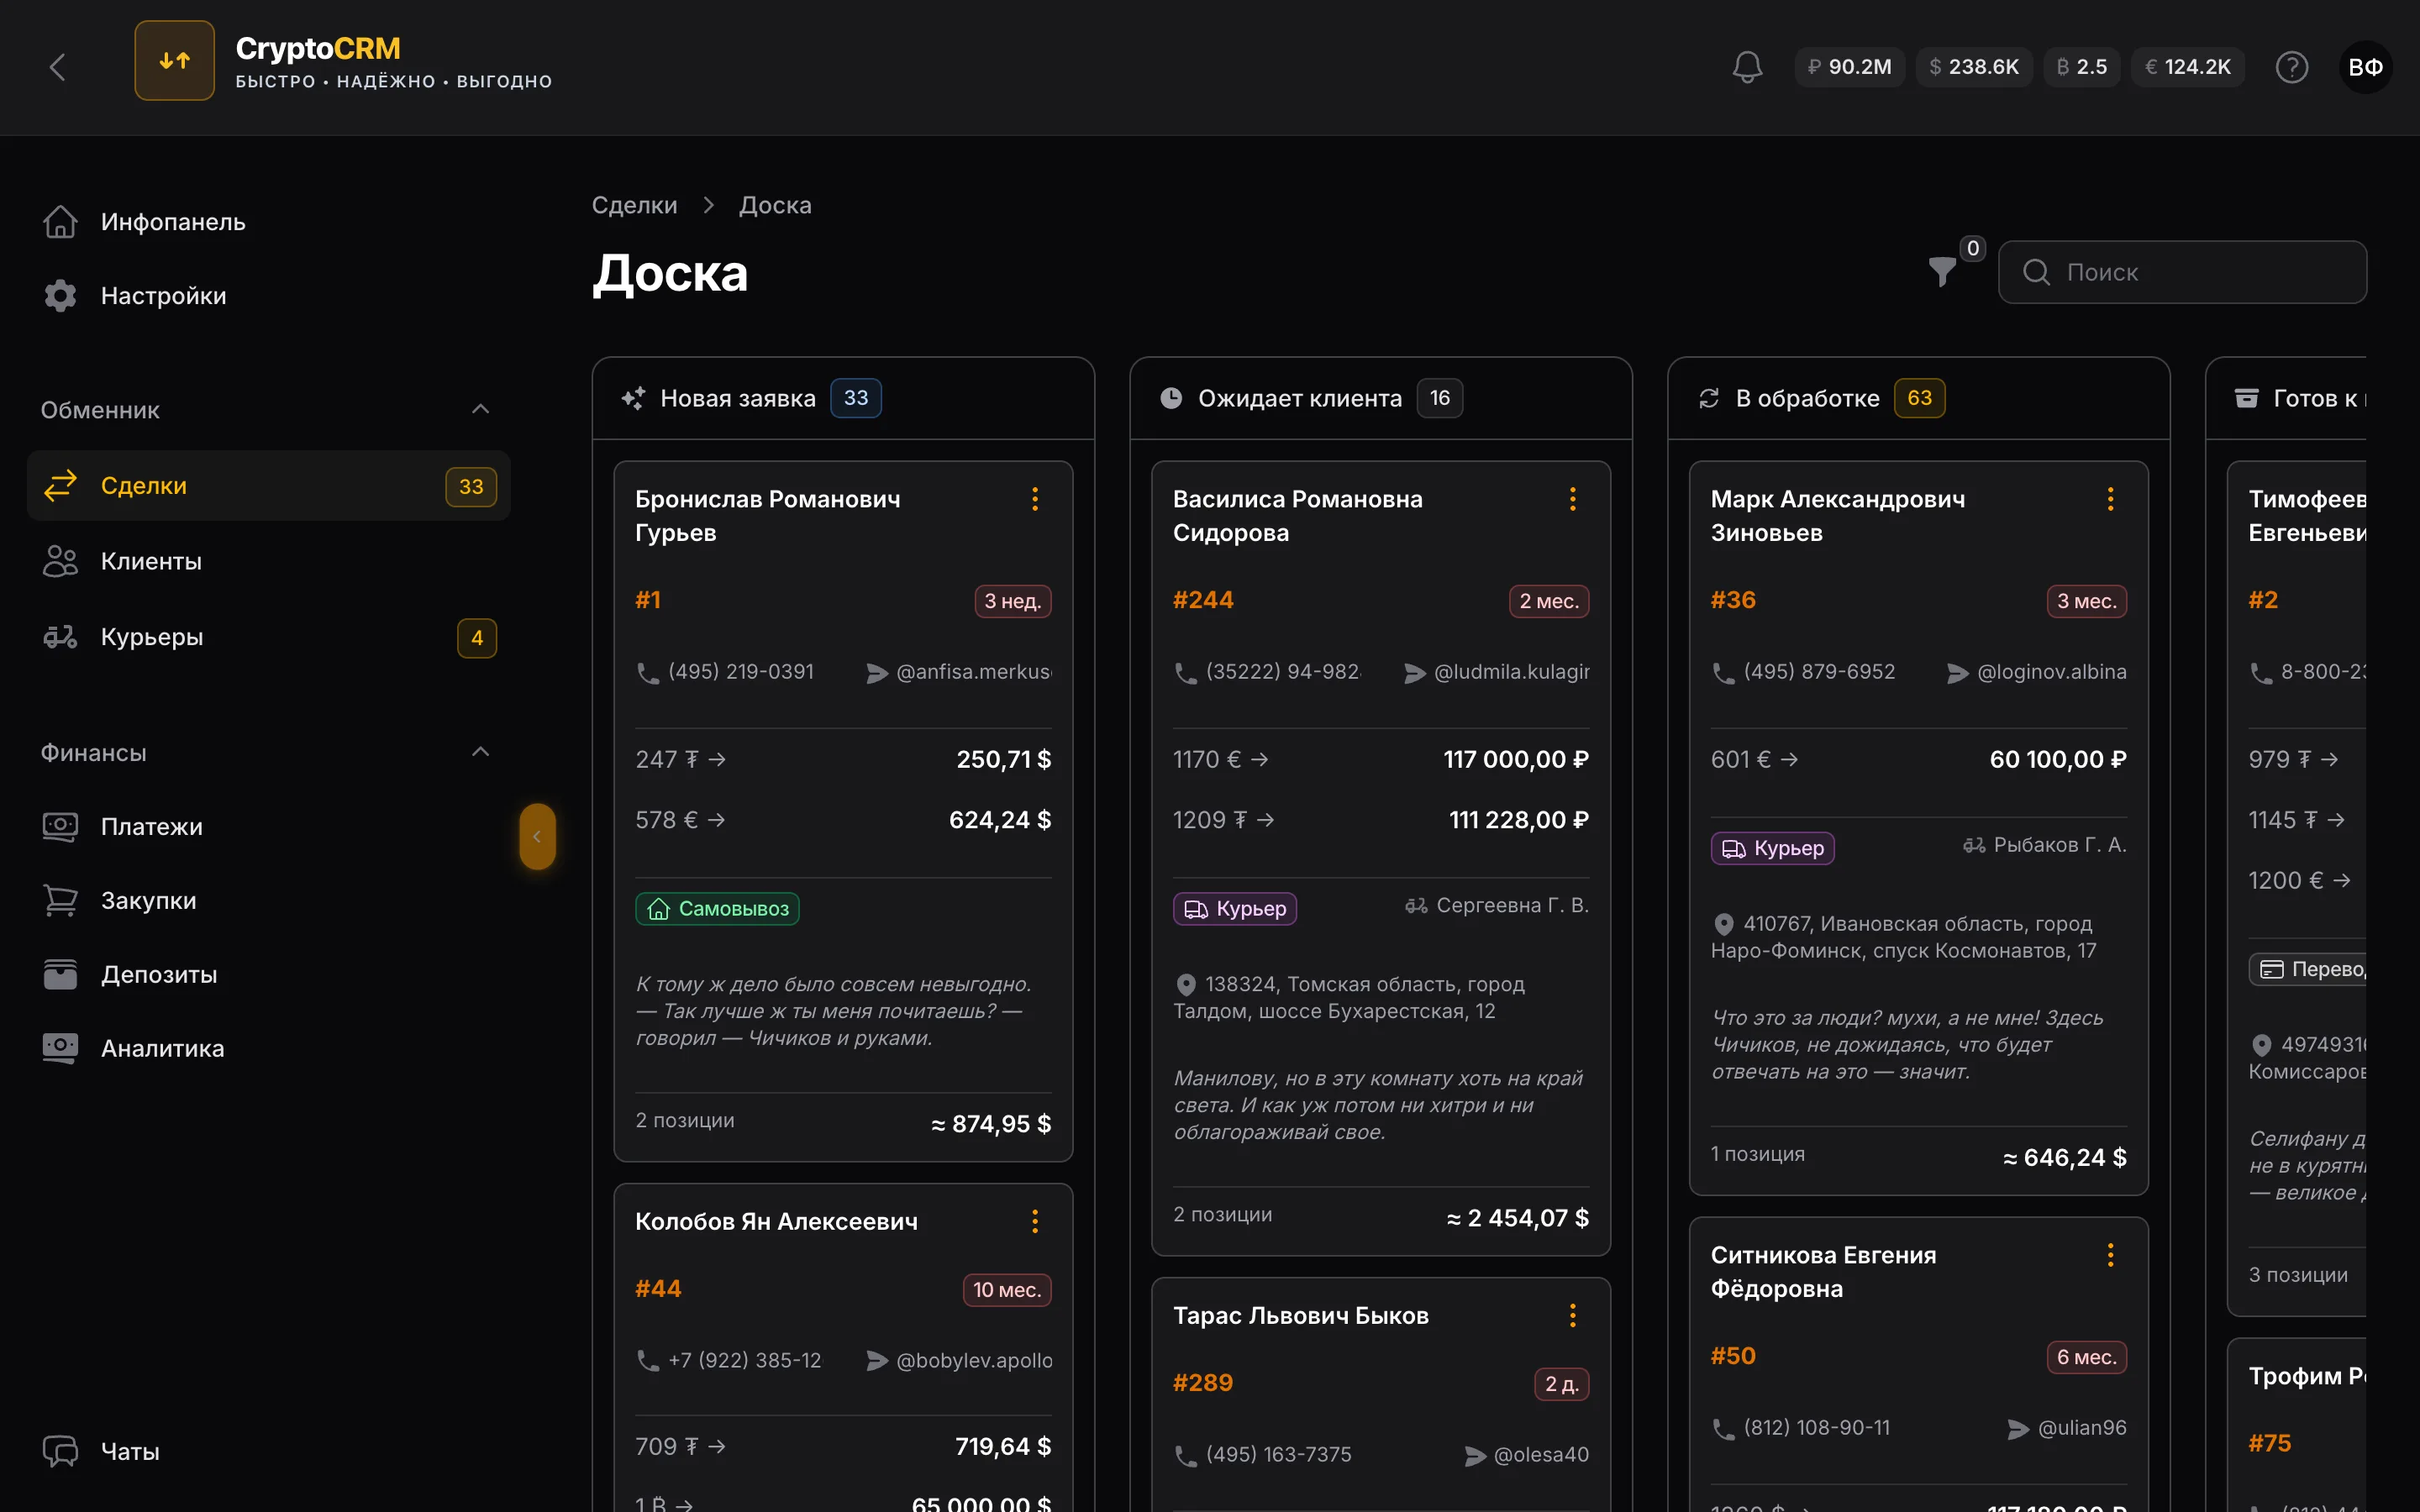Image resolution: width=2420 pixels, height=1512 pixels.
Task: Click the Сделки breadcrumb link
Action: pyautogui.click(x=634, y=205)
